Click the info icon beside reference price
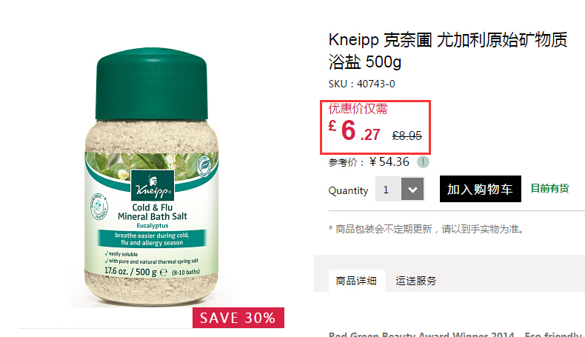Image resolution: width=585 pixels, height=337 pixels. tap(423, 162)
